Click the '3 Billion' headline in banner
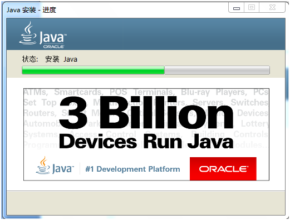The image size is (290, 220). pos(146,113)
